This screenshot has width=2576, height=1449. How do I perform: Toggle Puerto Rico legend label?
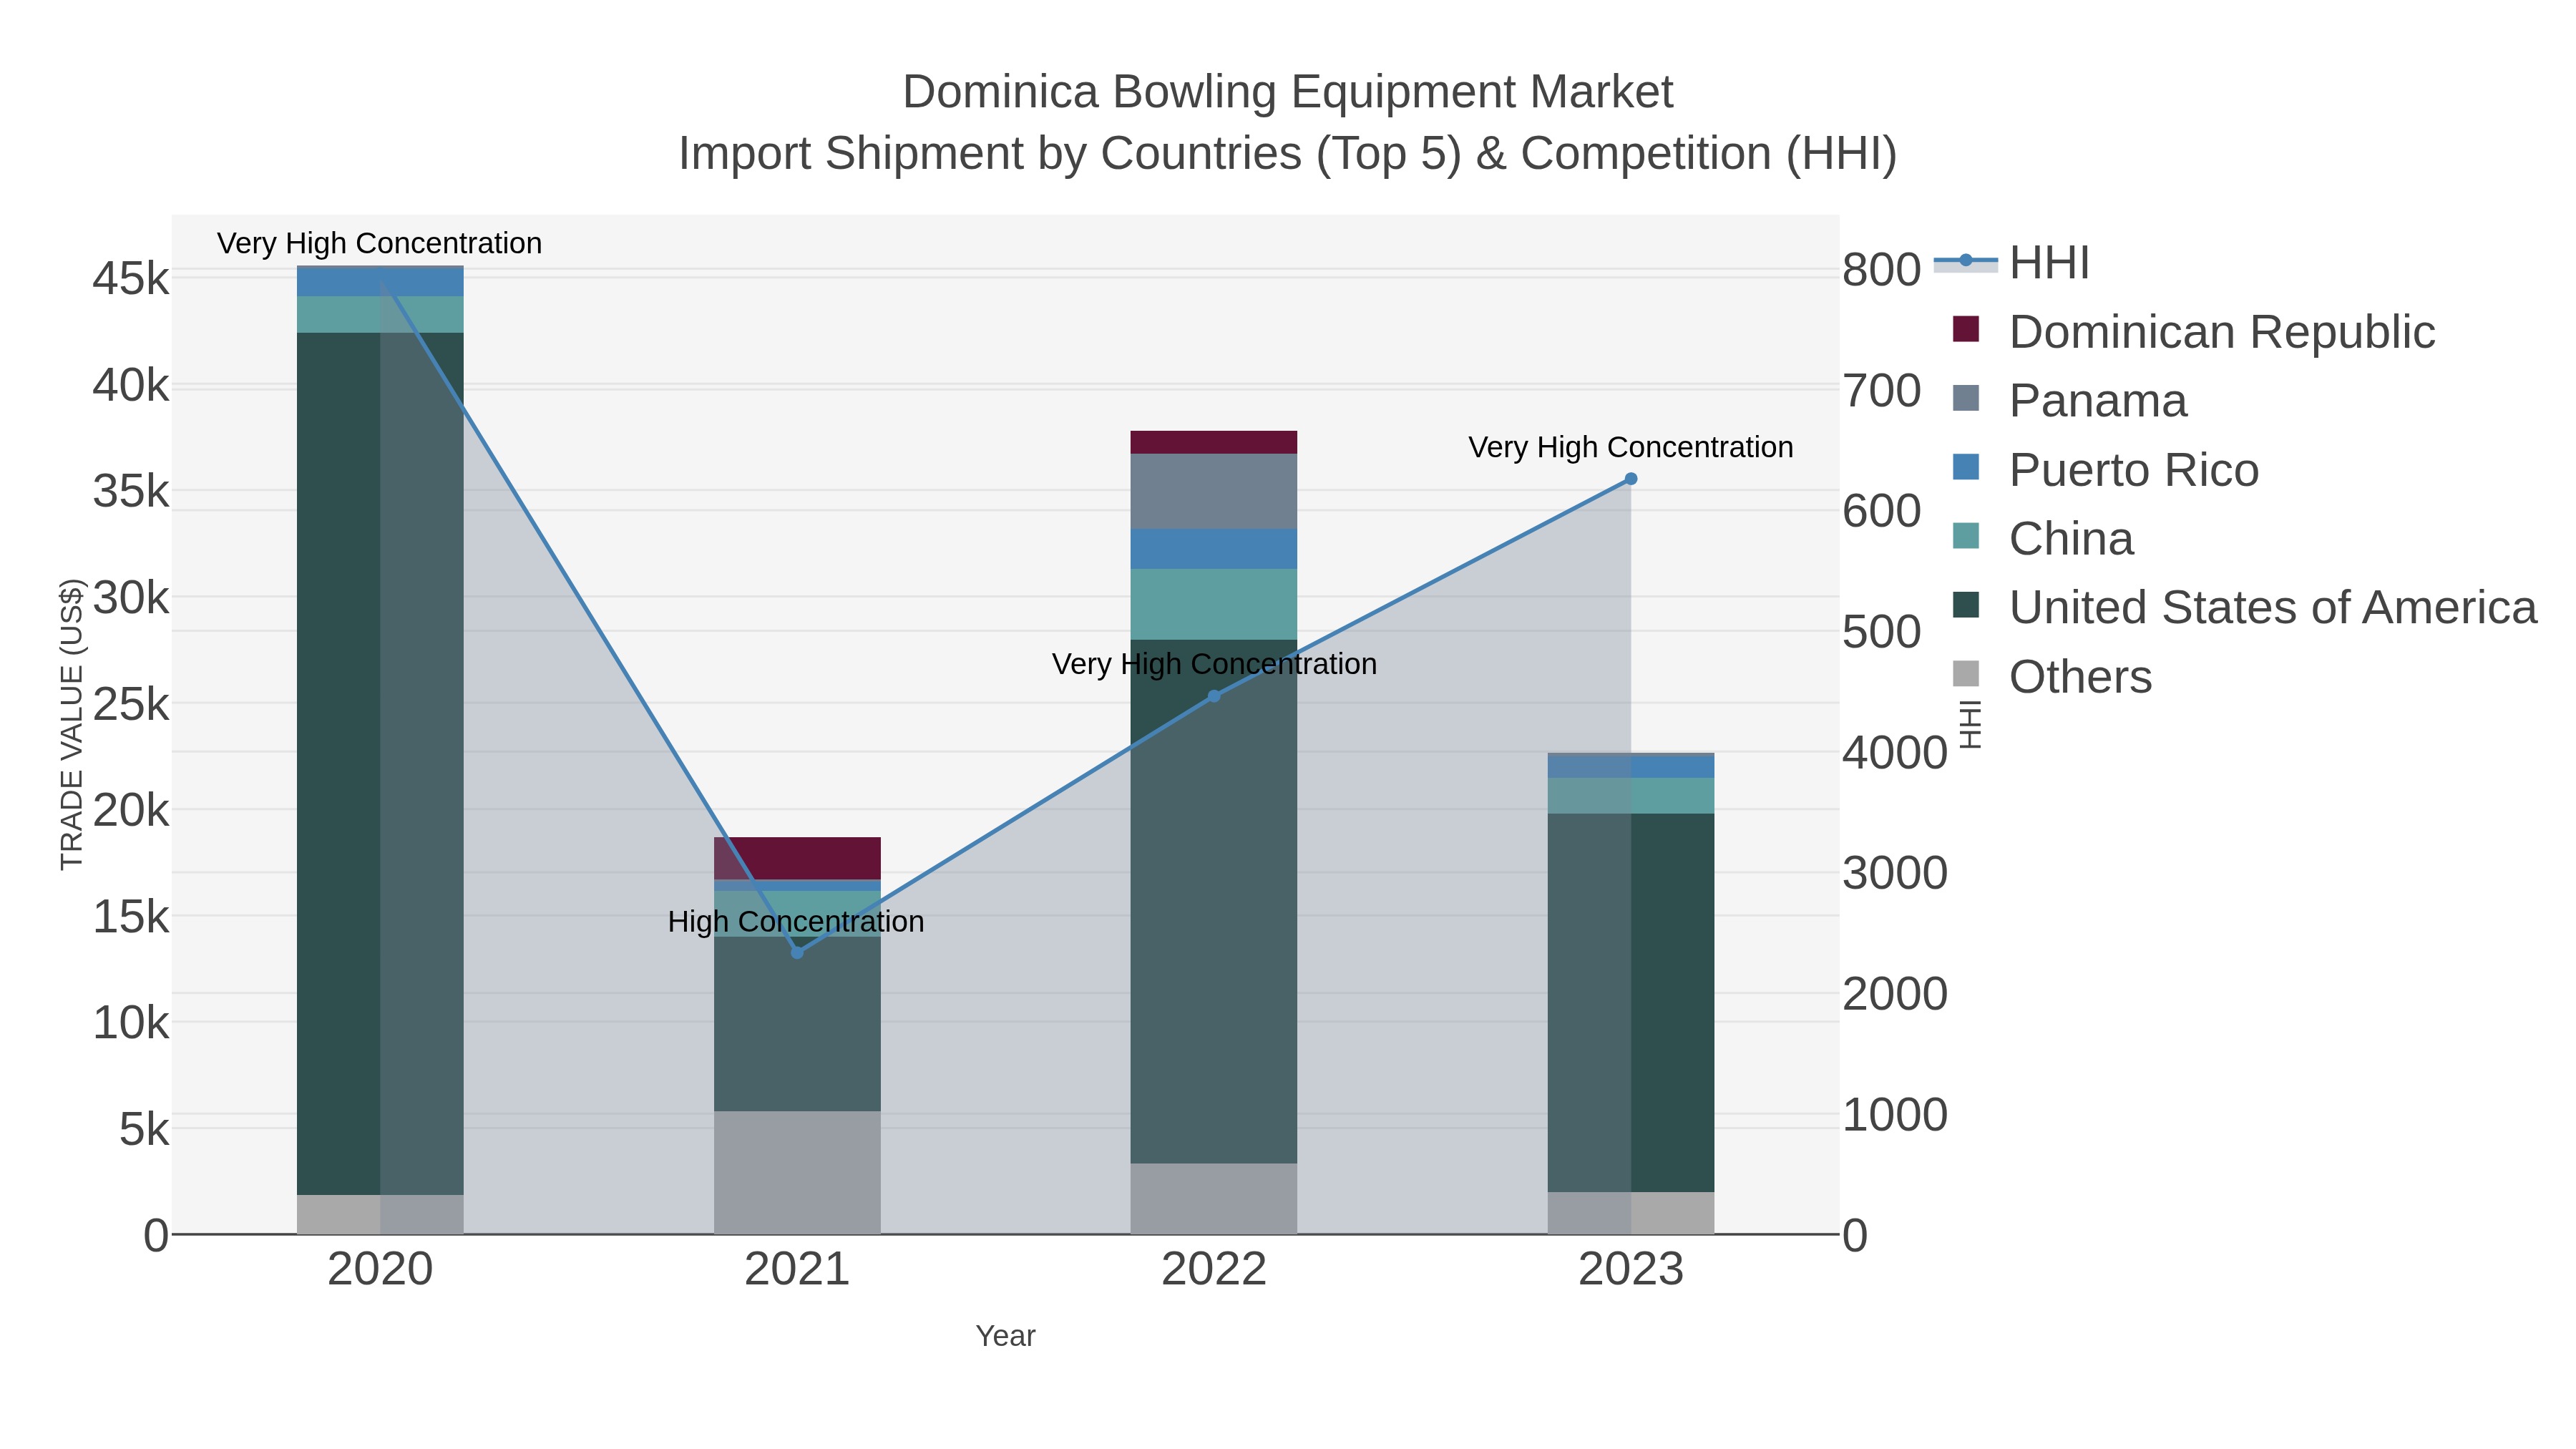(2134, 470)
